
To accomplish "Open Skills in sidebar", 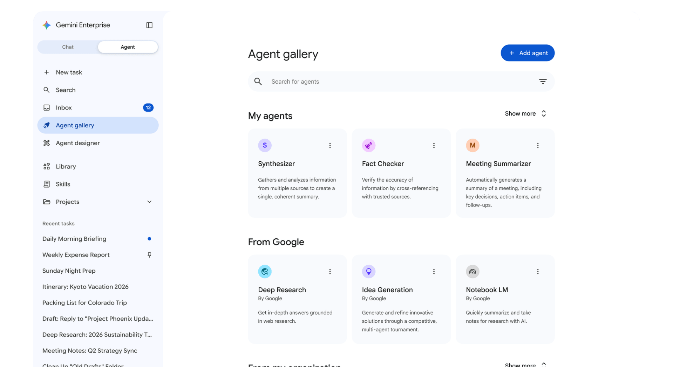I will click(x=98, y=184).
